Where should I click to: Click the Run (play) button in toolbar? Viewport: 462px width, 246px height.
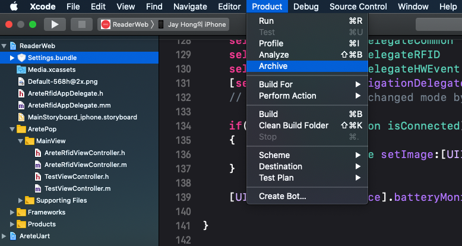click(x=55, y=24)
